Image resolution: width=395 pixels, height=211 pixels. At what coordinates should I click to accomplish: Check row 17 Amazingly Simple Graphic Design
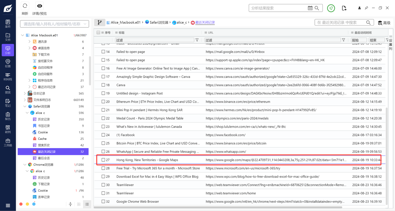click(103, 77)
